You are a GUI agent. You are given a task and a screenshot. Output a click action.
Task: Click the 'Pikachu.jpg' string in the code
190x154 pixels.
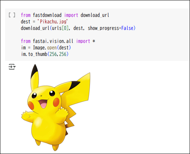coord(53,22)
